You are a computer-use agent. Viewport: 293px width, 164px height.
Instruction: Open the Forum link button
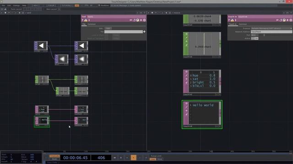coord(51,5)
